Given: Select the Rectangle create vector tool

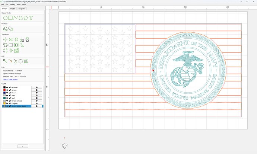Looking at the screenshot, I should point(10,18).
